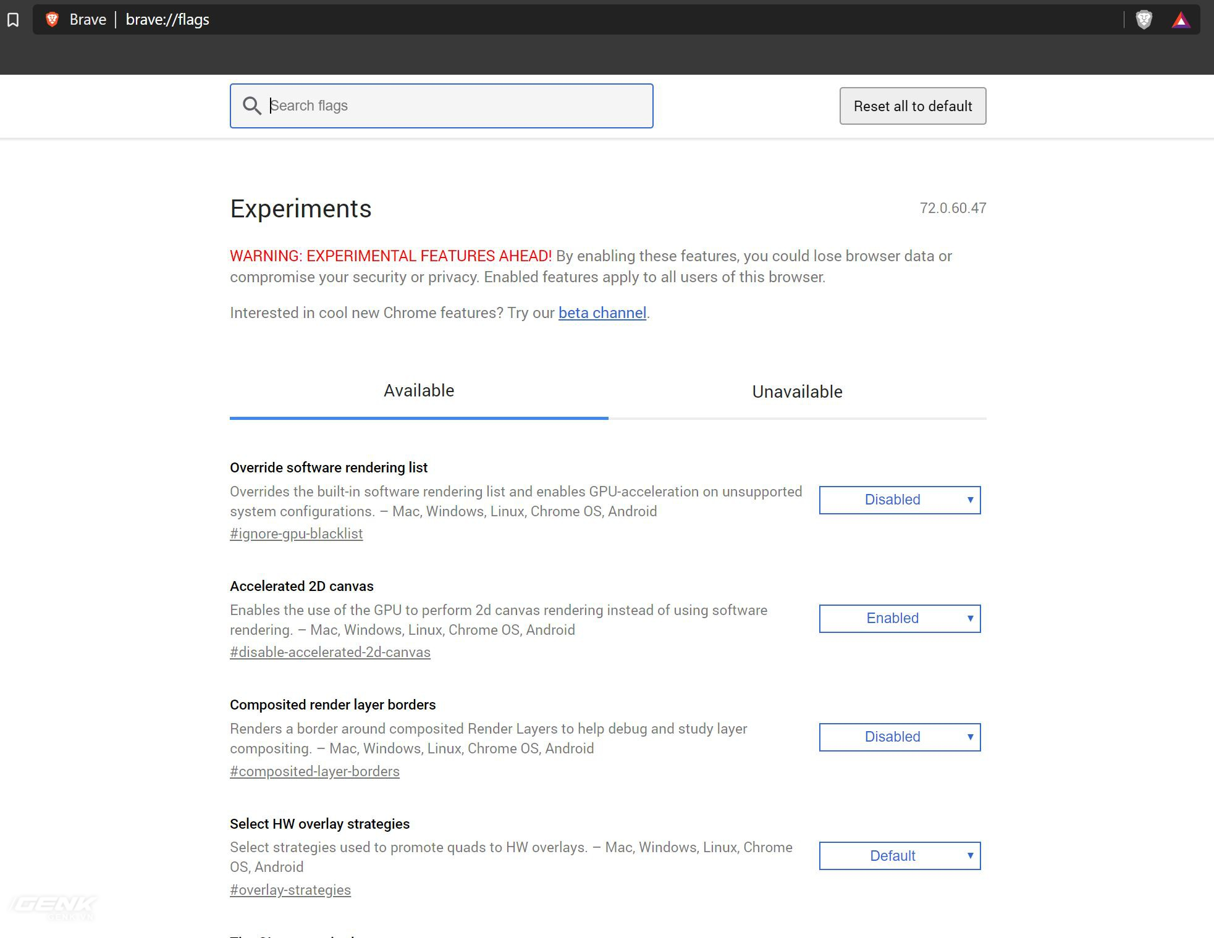Open the beta channel link

point(602,313)
